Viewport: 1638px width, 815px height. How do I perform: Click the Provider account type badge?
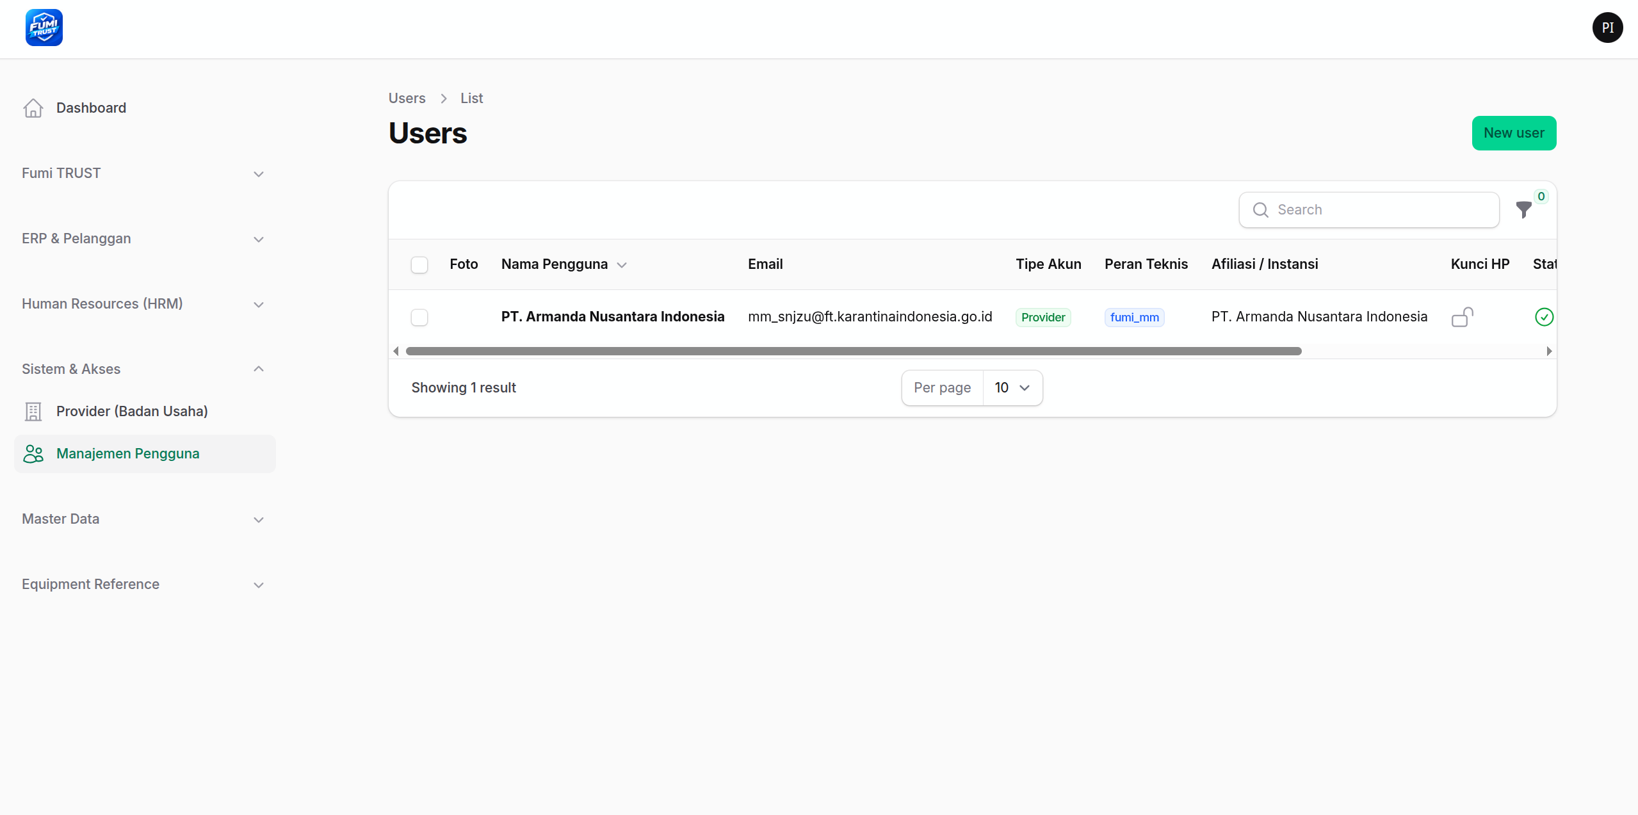1043,318
